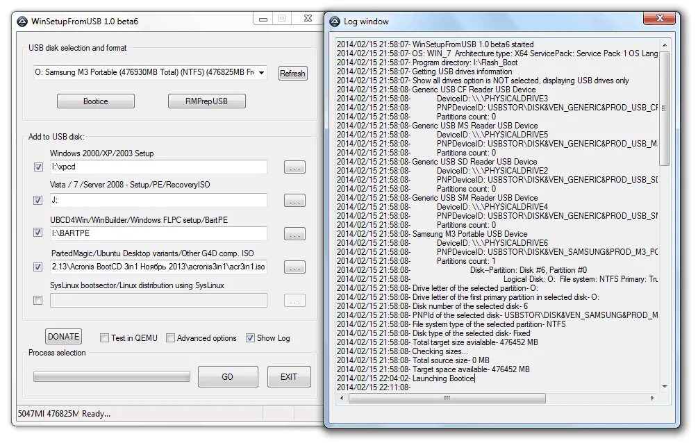This screenshot has width=698, height=443.
Task: Click log line 'Getting USB drives information'
Action: 462,72
